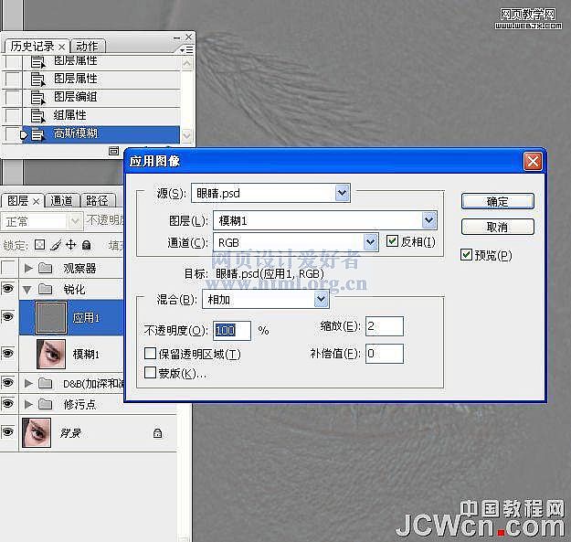Click the lock transparent pixels icon
Screen dimensions: 571x542
[x=39, y=244]
